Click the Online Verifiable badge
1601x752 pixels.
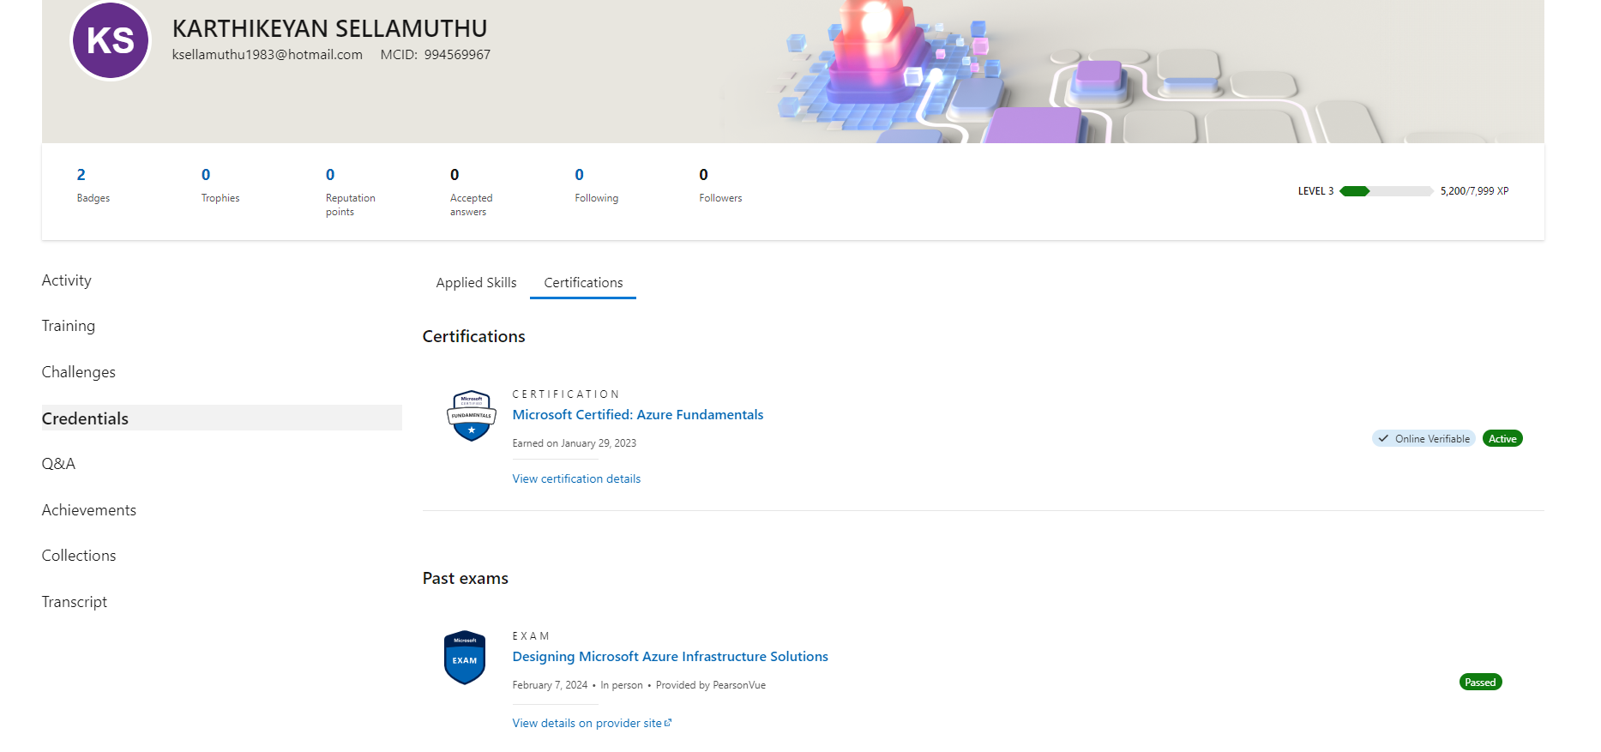1423,438
